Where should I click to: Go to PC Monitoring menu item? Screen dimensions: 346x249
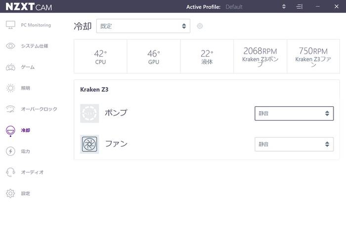coord(36,25)
